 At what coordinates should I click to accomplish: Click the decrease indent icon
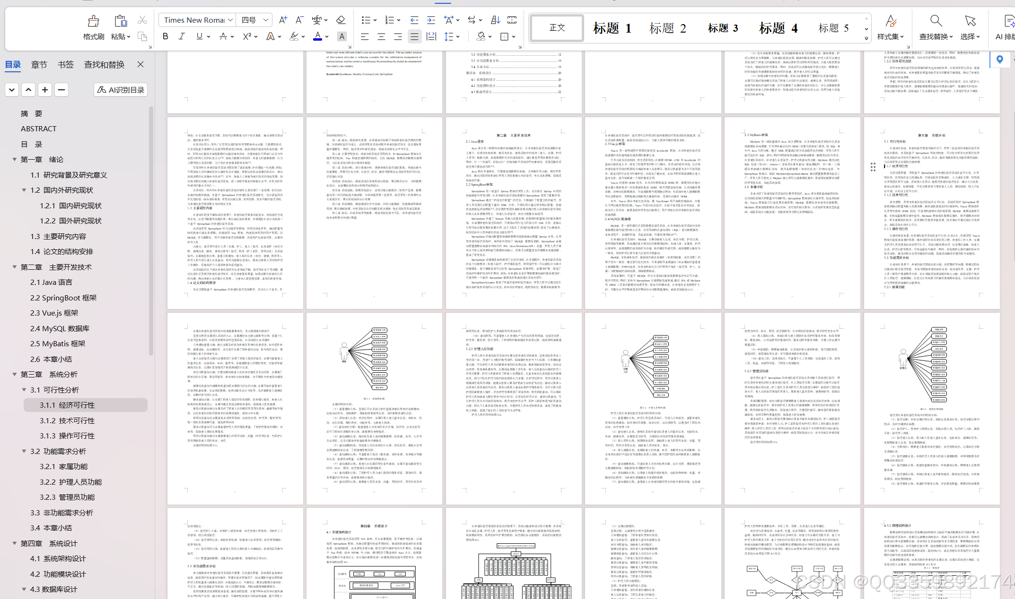(414, 20)
